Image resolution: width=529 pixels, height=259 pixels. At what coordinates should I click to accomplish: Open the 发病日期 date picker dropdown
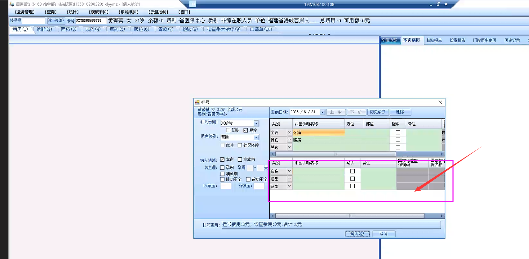[323, 112]
